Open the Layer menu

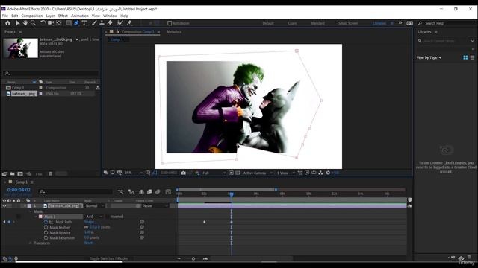pos(50,16)
